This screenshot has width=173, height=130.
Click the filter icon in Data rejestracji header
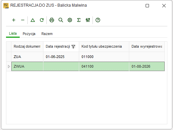pyautogui.click(x=73, y=47)
